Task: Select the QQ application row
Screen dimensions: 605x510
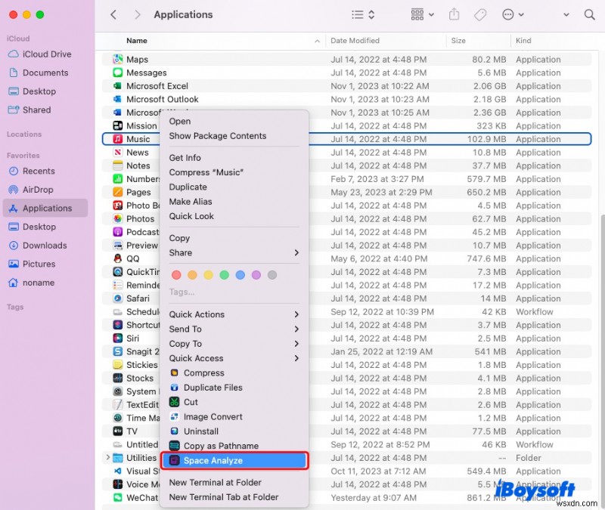Action: coord(346,258)
